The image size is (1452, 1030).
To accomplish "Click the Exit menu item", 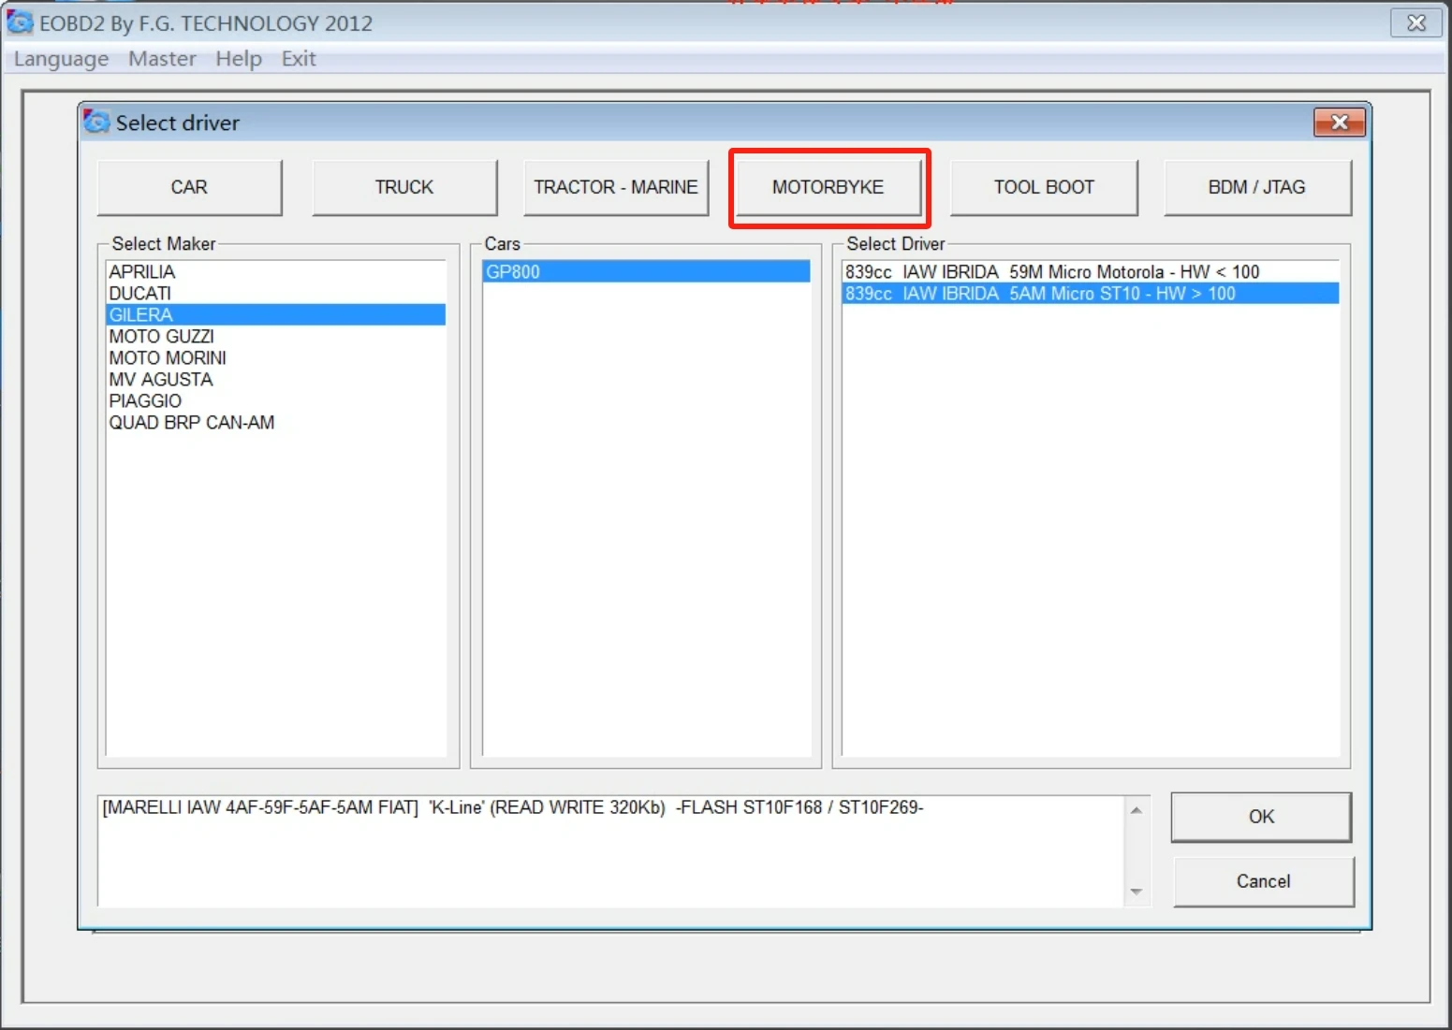I will [299, 59].
